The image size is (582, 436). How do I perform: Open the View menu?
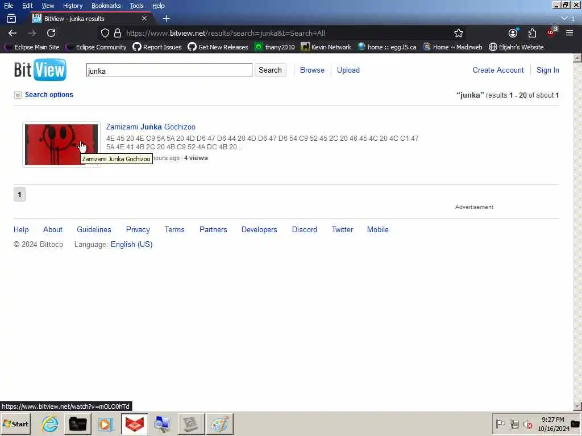click(48, 6)
